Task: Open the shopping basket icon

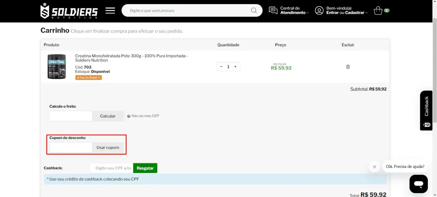Action: (378, 11)
